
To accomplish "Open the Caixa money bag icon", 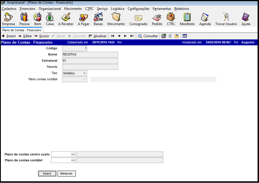I will [50, 19].
